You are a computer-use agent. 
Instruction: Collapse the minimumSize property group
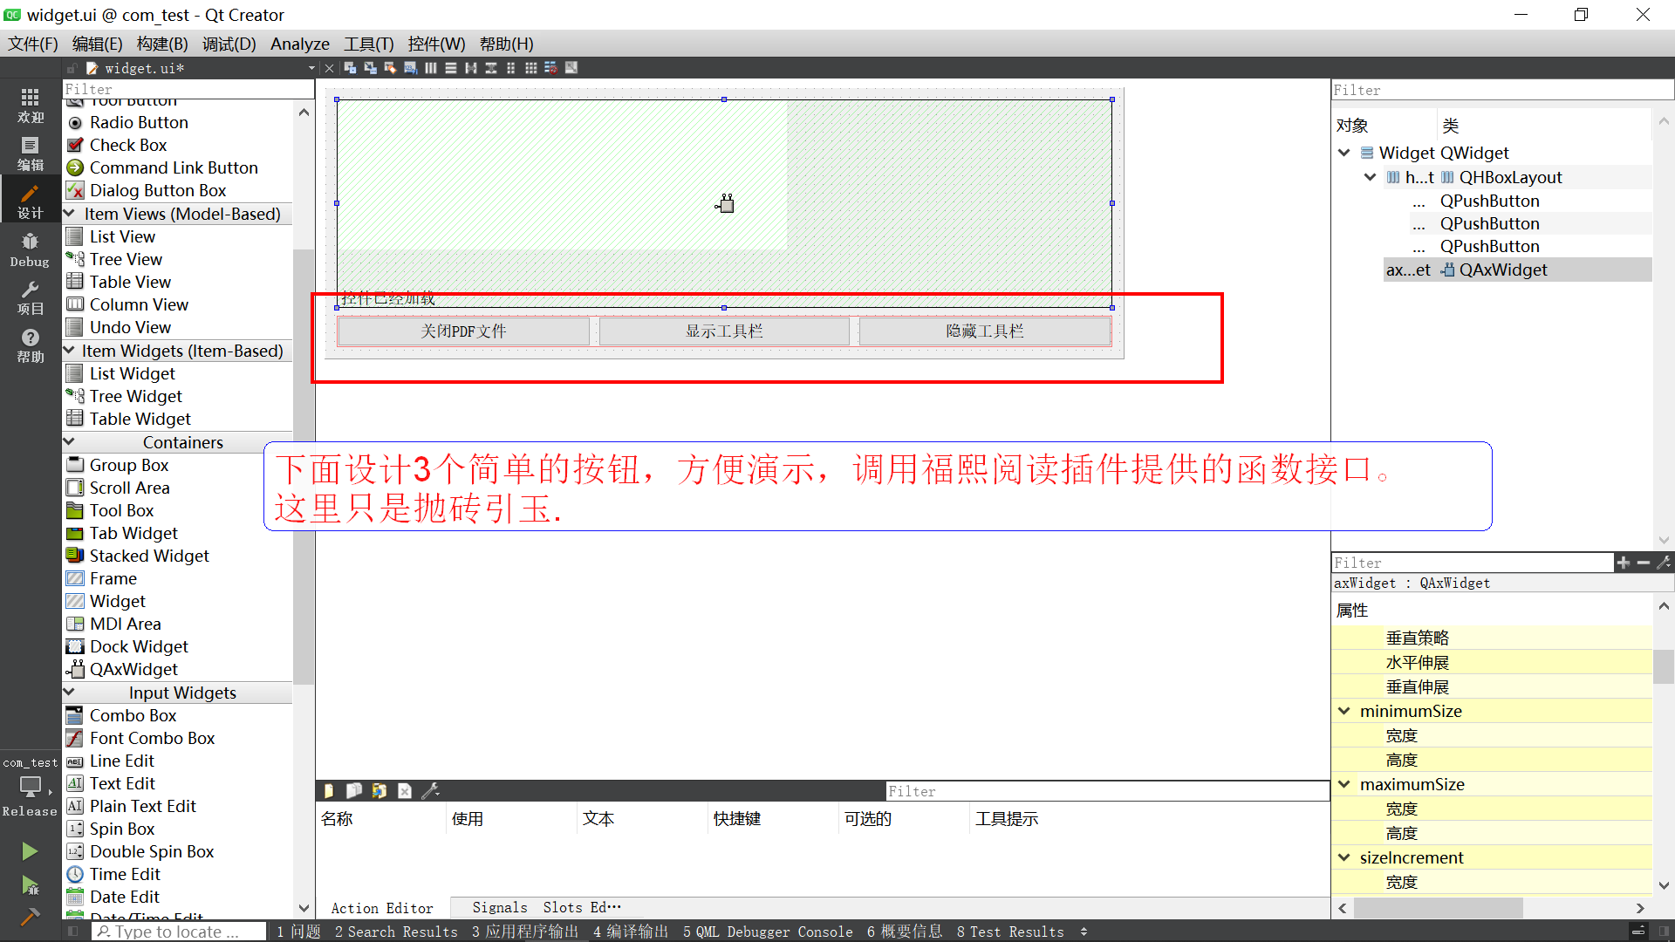(1344, 711)
